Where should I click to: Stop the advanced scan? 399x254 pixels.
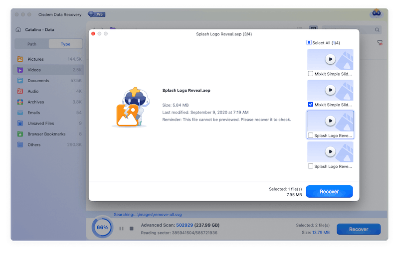(131, 229)
